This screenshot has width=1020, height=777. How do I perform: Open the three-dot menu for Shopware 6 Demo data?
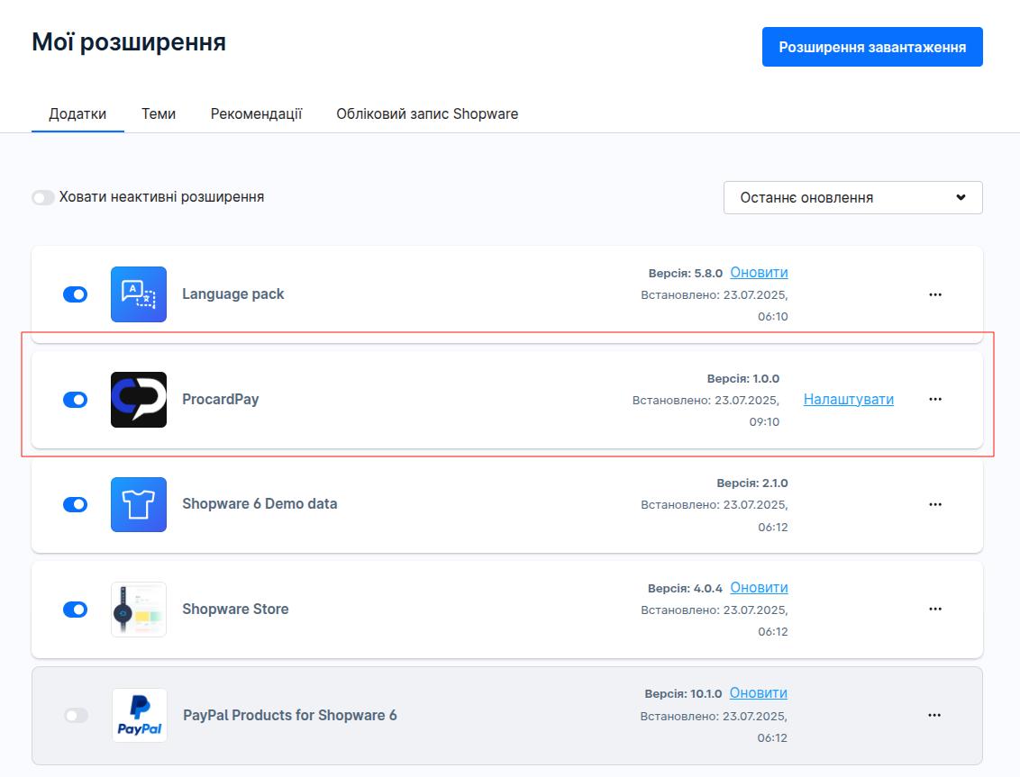pos(935,504)
